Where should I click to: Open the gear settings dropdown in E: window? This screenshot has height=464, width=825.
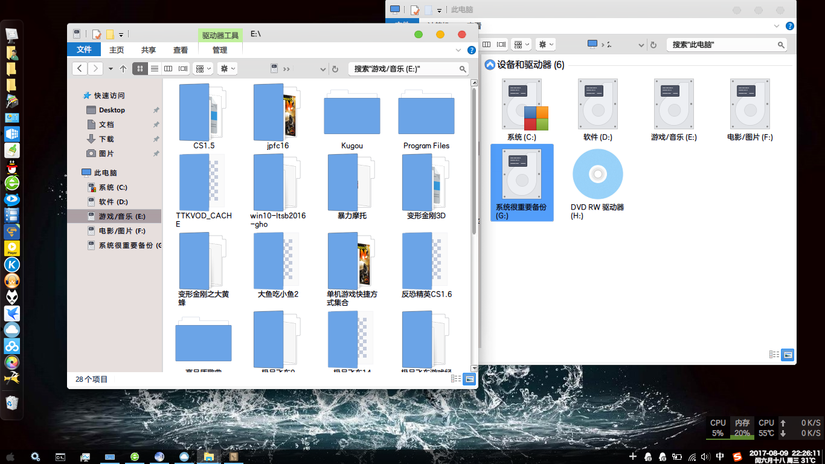(x=227, y=69)
